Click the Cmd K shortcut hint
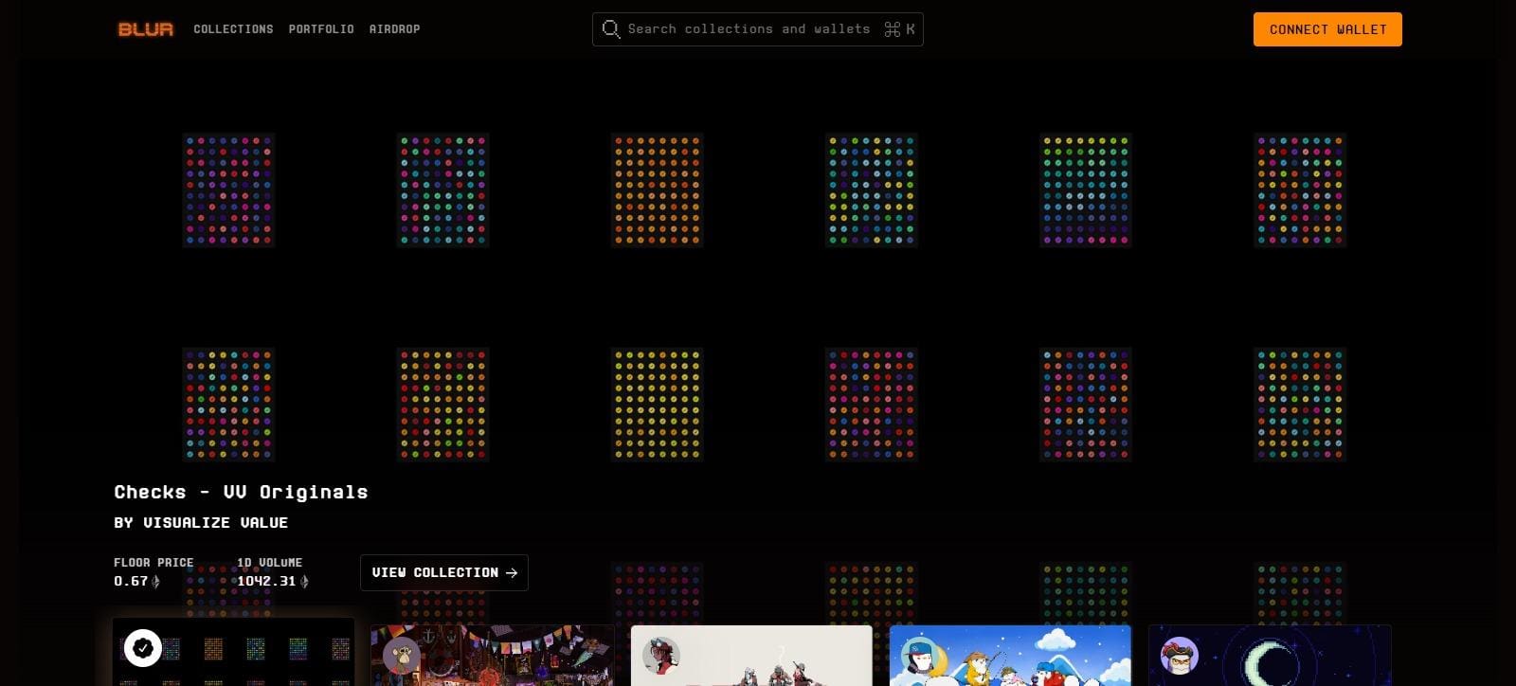 [899, 29]
